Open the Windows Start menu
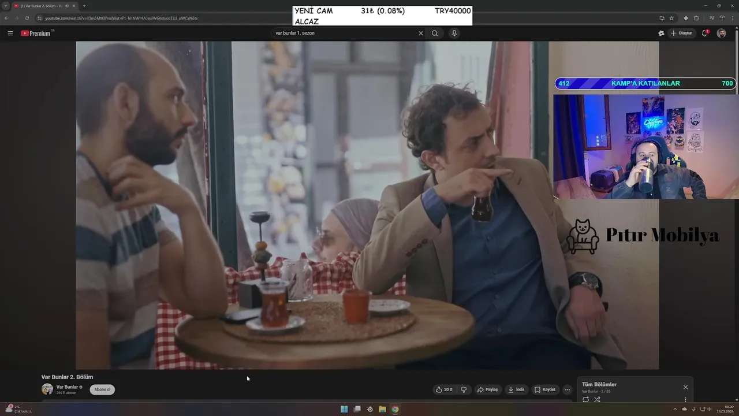Screen dimensions: 739x416 (x=344, y=409)
